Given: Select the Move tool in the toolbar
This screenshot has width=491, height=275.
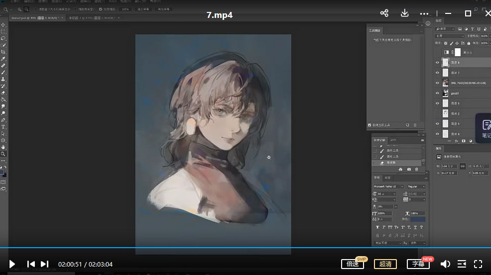Looking at the screenshot, I should [3, 25].
